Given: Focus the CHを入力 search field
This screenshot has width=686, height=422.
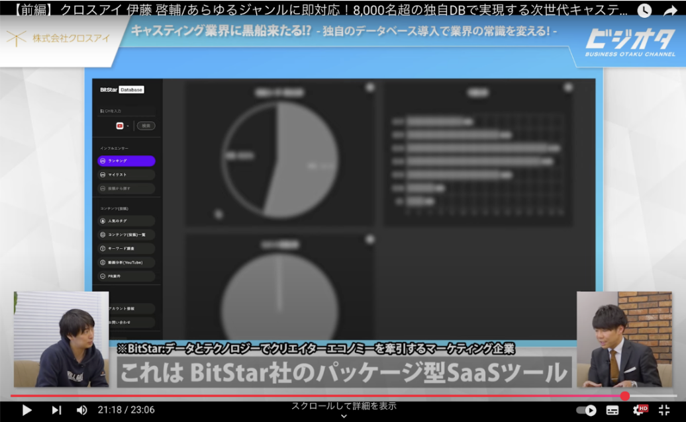Looking at the screenshot, I should click(x=127, y=111).
